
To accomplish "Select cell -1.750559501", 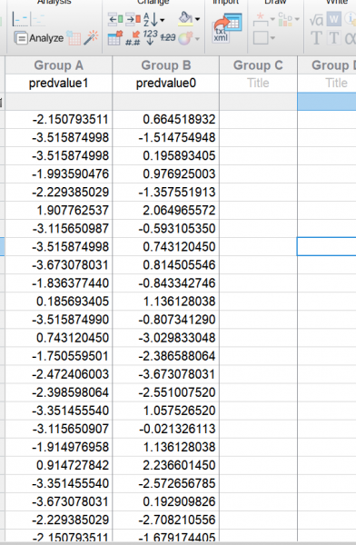I will pos(58,356).
